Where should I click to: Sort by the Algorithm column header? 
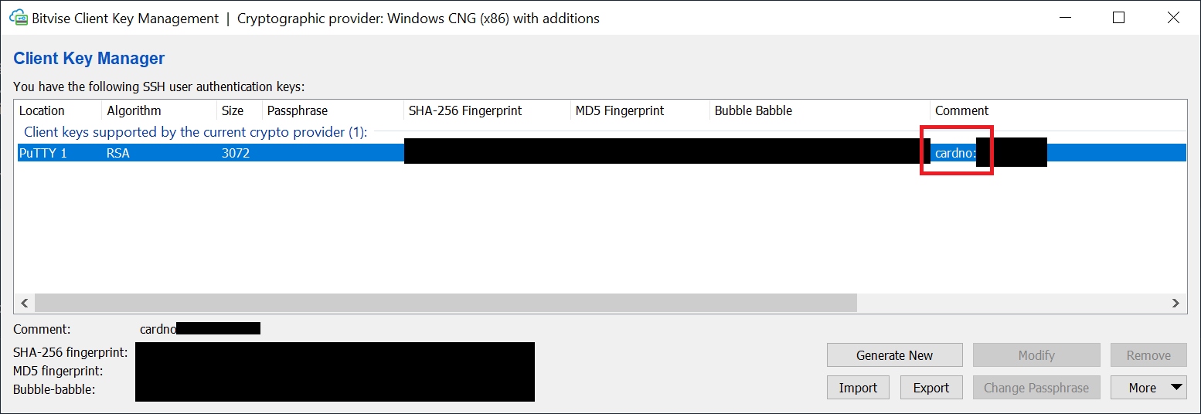[134, 110]
